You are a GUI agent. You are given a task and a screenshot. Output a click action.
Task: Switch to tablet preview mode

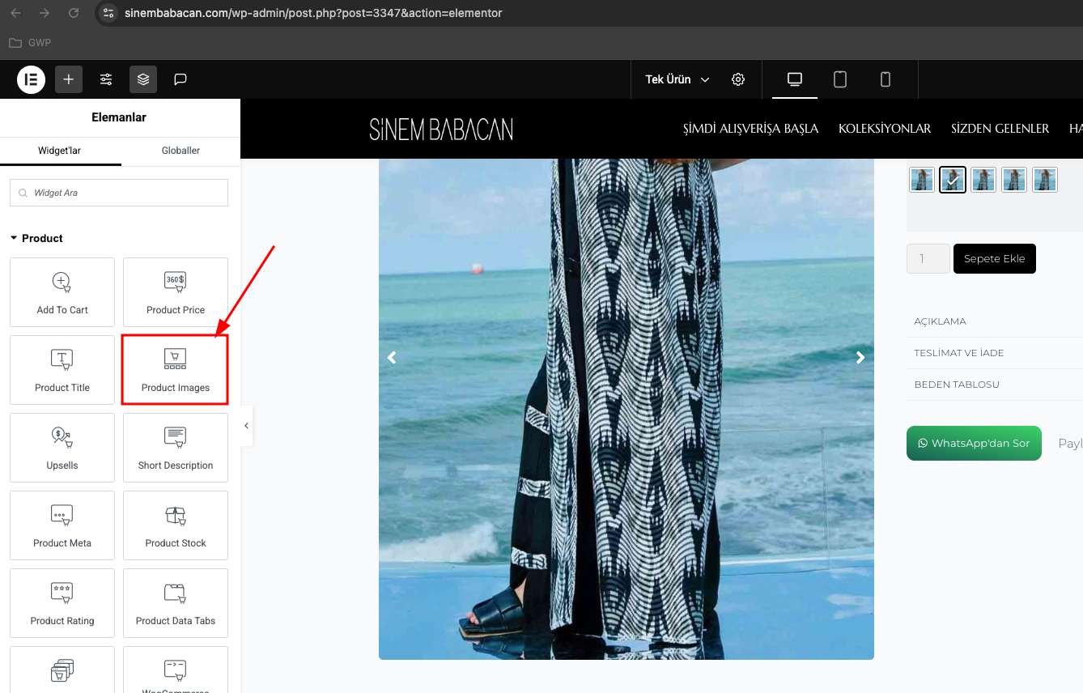click(x=840, y=79)
